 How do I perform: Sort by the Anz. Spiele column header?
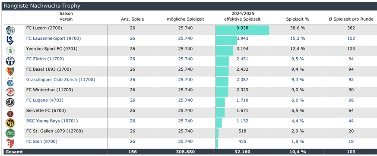pos(133,19)
